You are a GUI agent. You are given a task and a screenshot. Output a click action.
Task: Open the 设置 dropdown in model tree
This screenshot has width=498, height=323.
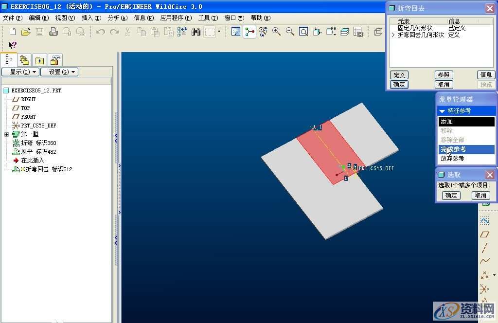[x=59, y=72]
